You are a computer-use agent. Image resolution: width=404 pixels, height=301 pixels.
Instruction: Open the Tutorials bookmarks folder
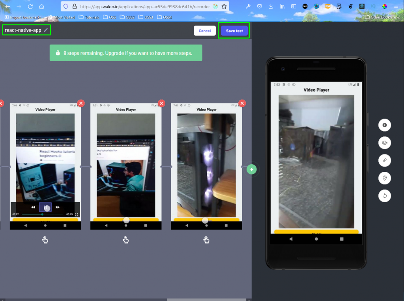pos(89,17)
